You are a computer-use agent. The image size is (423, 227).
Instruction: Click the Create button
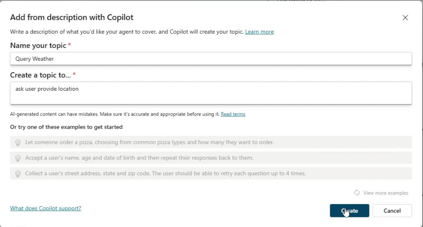[349, 210]
